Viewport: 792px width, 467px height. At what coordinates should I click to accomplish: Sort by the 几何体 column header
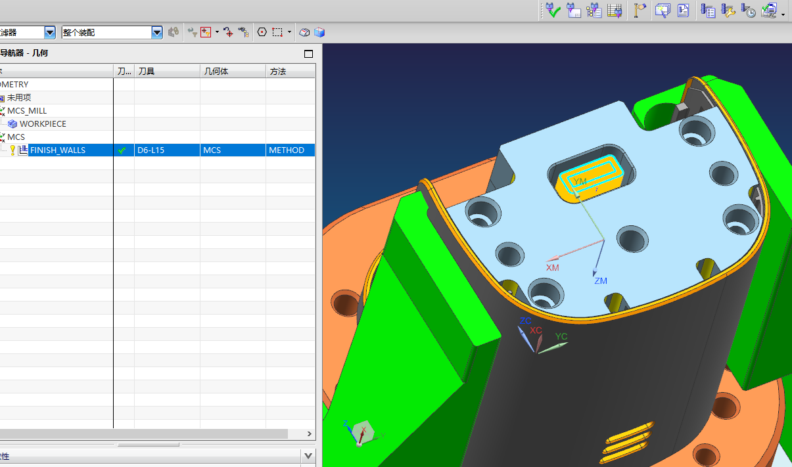[233, 71]
